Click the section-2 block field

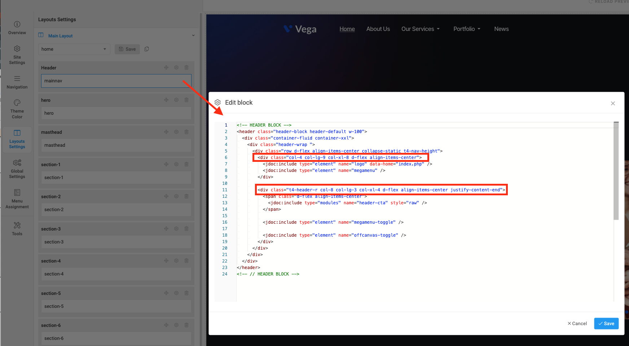[116, 210]
